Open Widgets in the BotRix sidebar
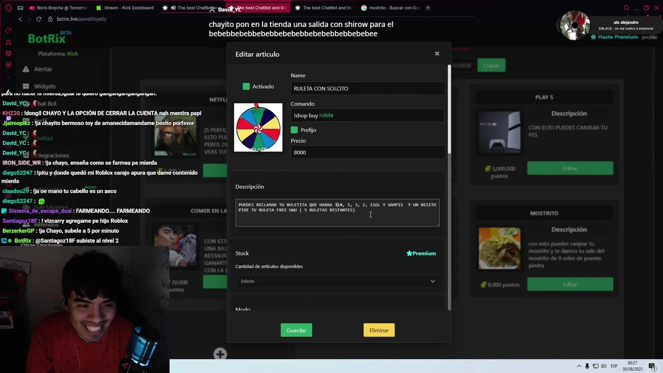 [x=45, y=86]
